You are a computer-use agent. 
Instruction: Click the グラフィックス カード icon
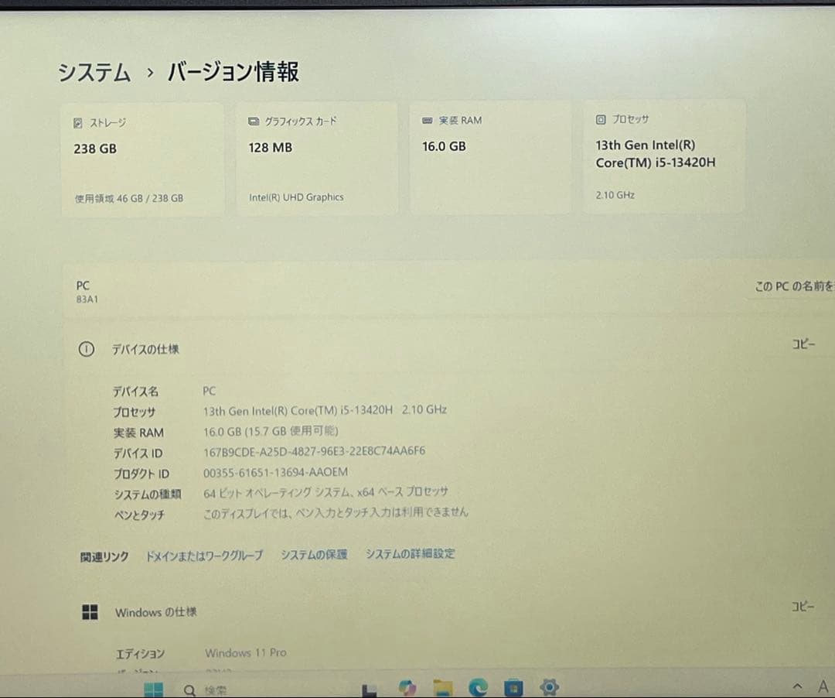pos(253,120)
